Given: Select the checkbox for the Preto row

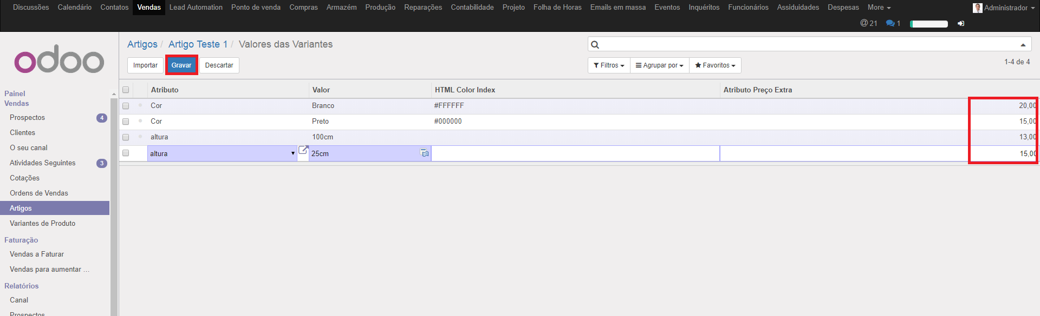Looking at the screenshot, I should tap(126, 122).
